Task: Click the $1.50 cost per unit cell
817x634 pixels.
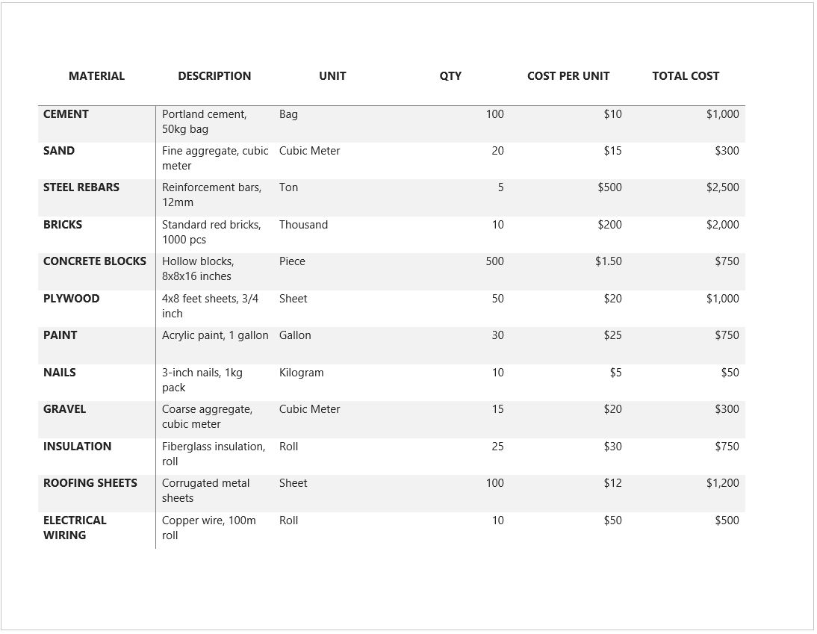Action: pos(609,261)
